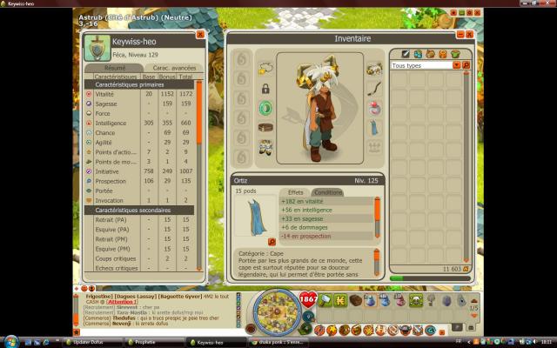The height and width of the screenshot is (348, 557).
Task: Select the belt equipment slot
Action: point(265,128)
